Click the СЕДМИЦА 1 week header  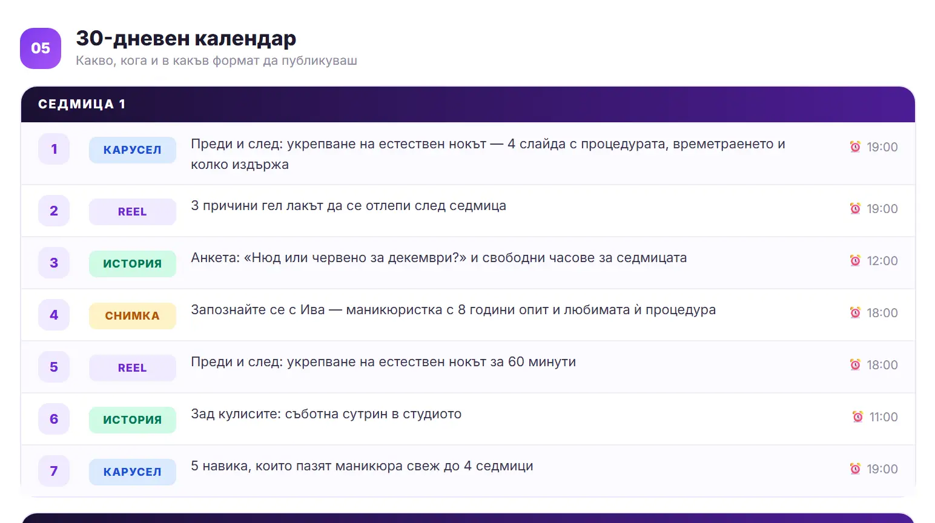(468, 104)
